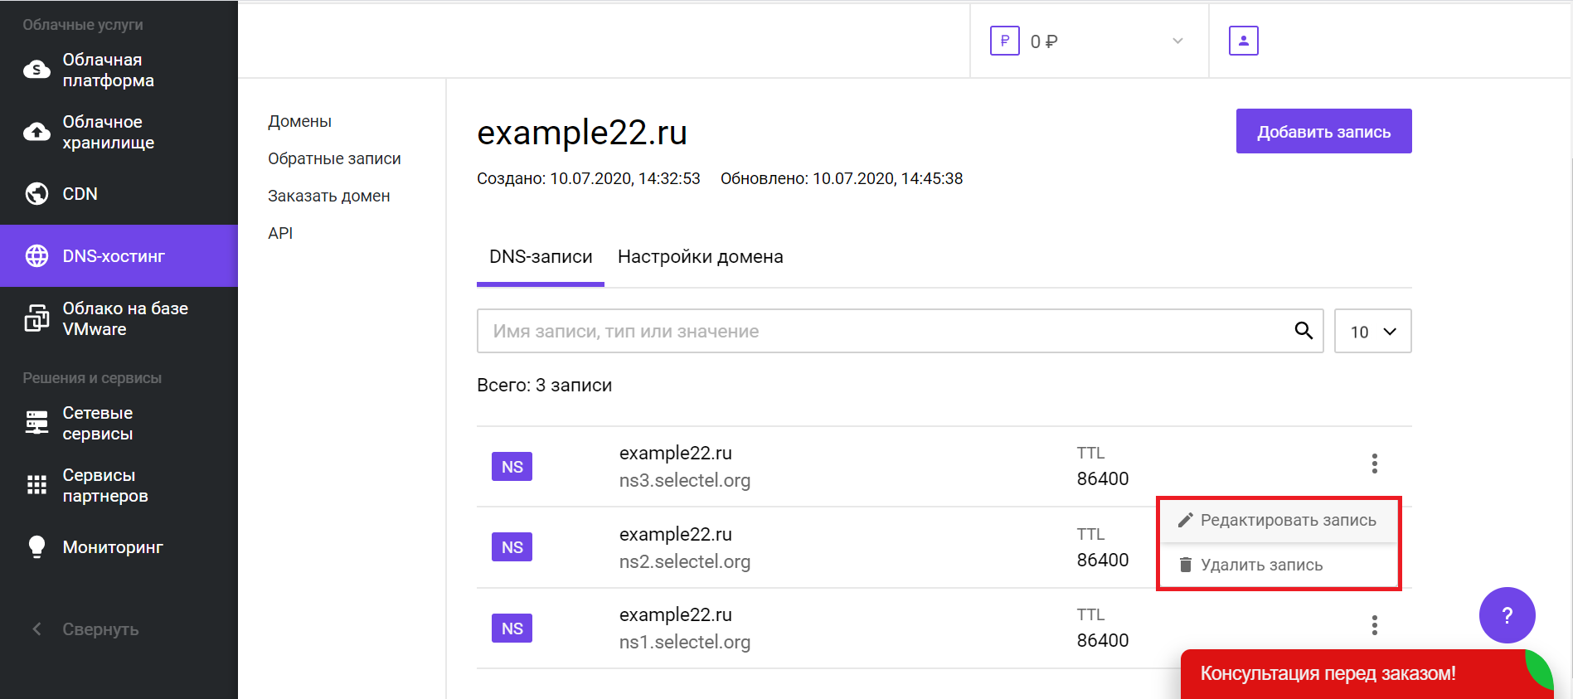The width and height of the screenshot is (1573, 699).
Task: Open three-dot menu for ns3.selectel.org record
Action: pos(1374,464)
